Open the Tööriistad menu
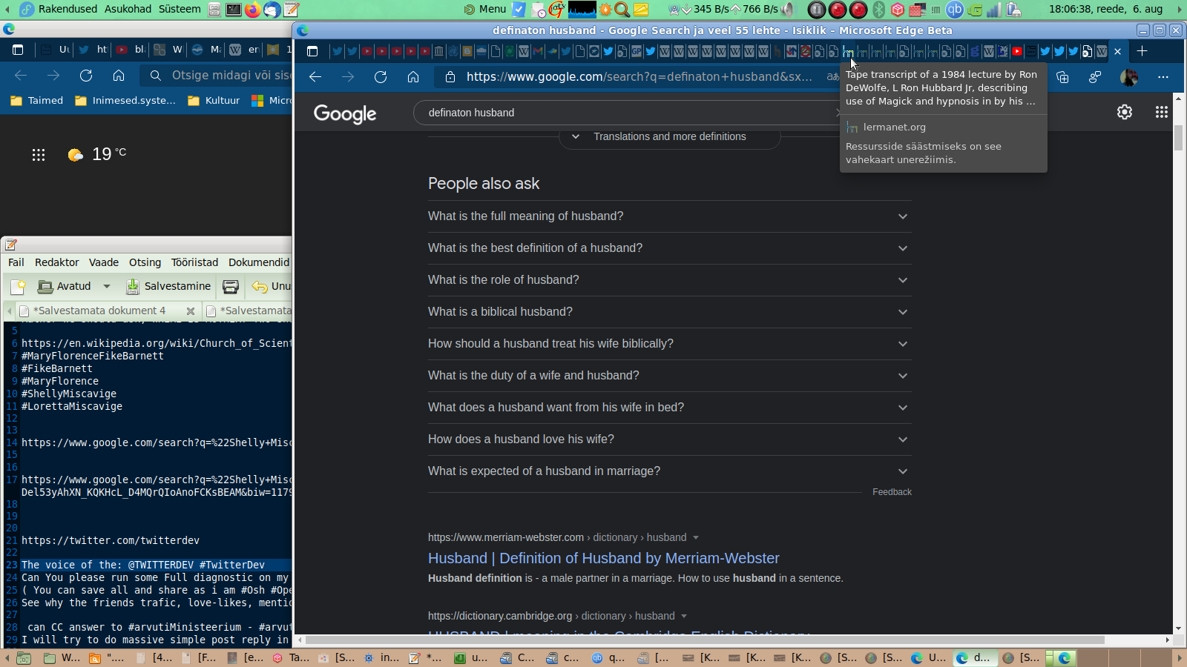1187x667 pixels. [194, 262]
